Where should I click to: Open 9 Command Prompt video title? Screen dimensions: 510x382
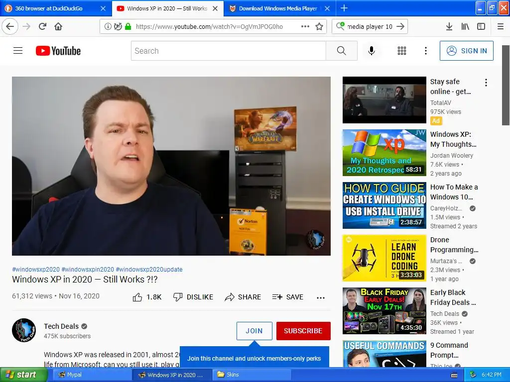(449, 350)
